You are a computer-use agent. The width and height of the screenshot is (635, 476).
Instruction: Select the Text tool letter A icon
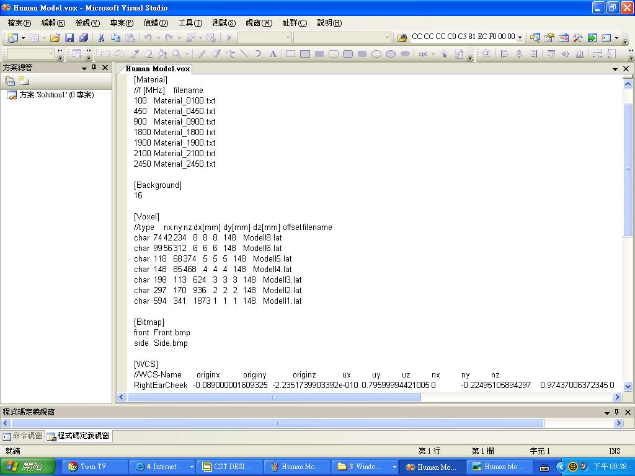pos(273,54)
